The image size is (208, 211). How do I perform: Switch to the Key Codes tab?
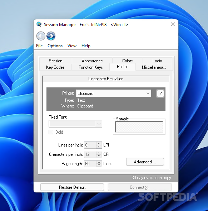coord(55,67)
